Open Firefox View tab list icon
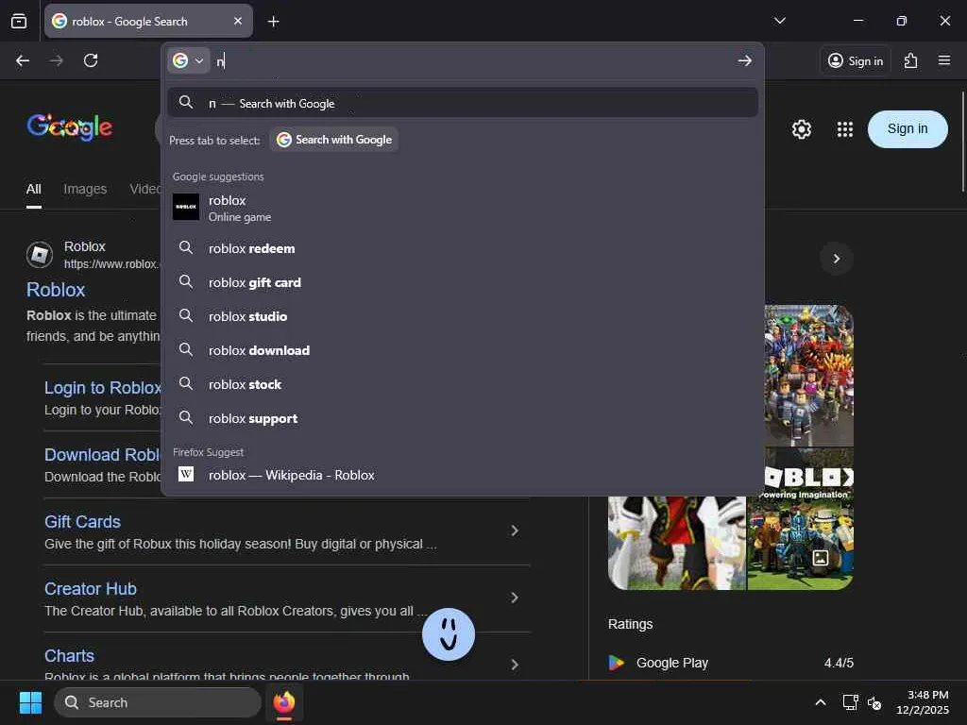This screenshot has height=725, width=967. (19, 21)
